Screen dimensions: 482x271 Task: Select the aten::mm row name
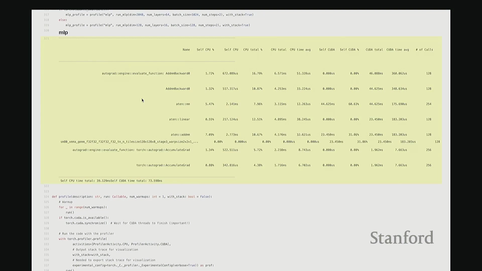pos(183,104)
